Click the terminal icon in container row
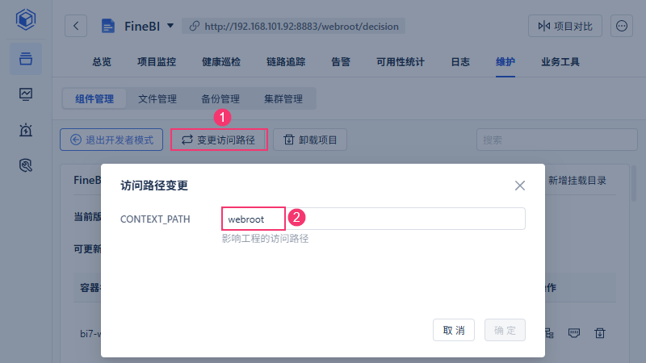This screenshot has width=646, height=363. [x=574, y=333]
